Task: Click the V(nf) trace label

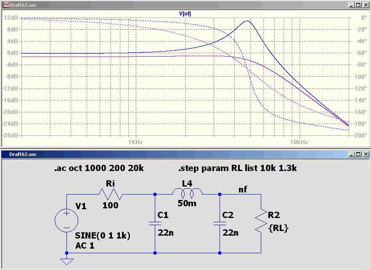Action: click(185, 14)
